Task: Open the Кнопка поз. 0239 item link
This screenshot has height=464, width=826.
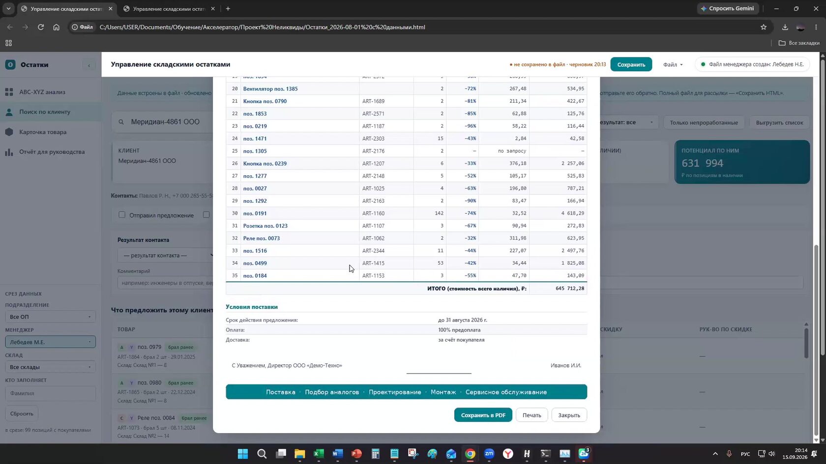Action: [x=265, y=164]
